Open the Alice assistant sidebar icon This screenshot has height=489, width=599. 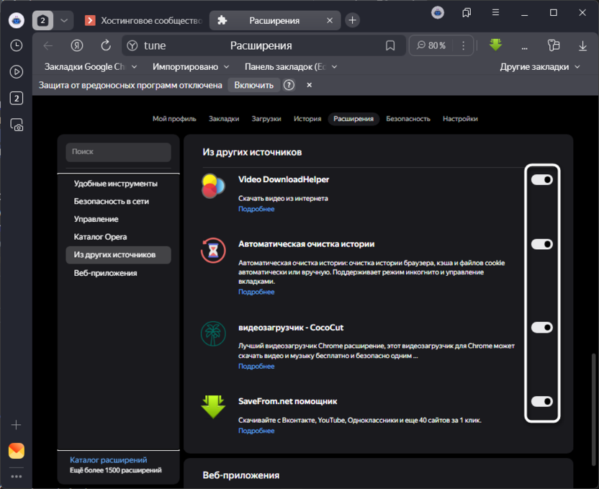(x=17, y=20)
